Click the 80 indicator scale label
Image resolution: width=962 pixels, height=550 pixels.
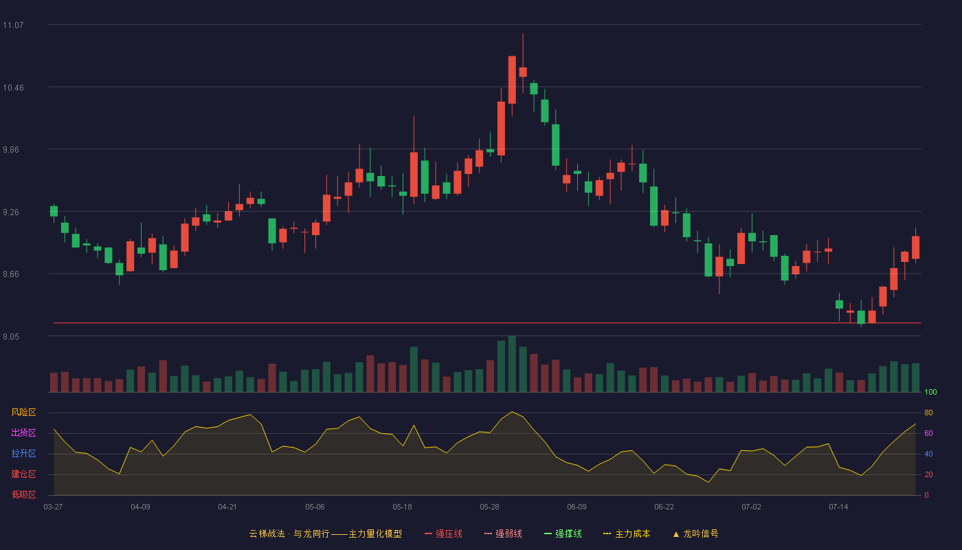tap(928, 412)
